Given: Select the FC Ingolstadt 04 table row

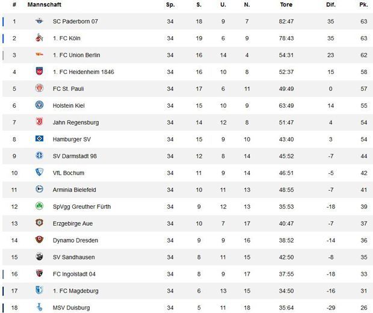Looking at the screenshot, I should tap(186, 274).
